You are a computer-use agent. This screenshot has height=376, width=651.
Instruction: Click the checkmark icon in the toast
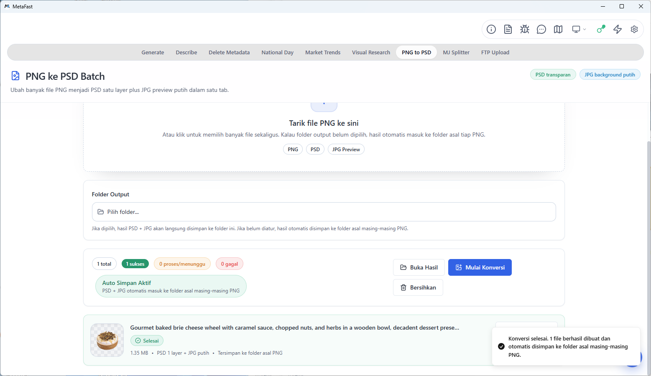(501, 346)
